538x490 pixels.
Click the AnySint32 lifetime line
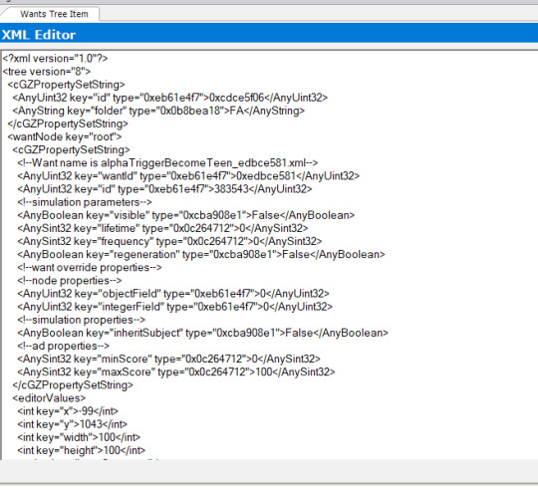pyautogui.click(x=162, y=228)
